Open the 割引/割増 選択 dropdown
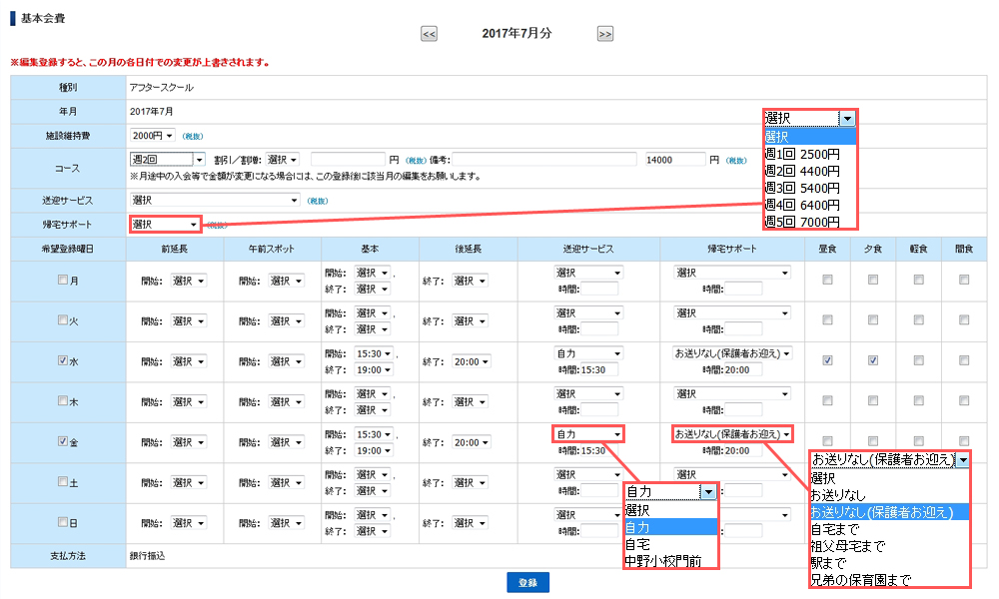 283,159
